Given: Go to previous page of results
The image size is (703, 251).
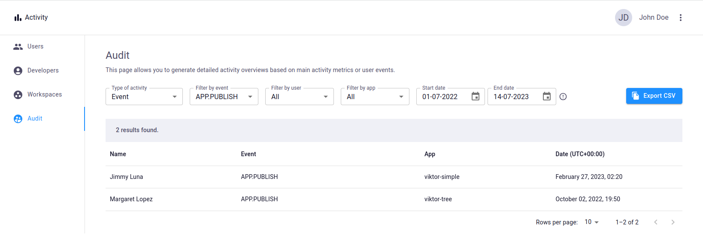Looking at the screenshot, I should pyautogui.click(x=655, y=222).
